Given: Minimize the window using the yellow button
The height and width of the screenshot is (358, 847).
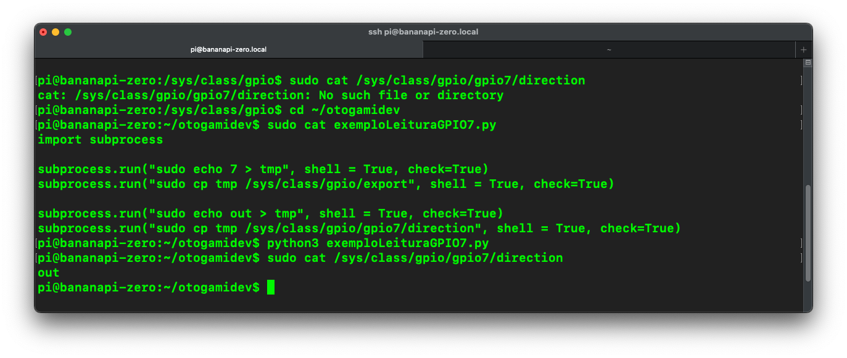Looking at the screenshot, I should tap(56, 32).
